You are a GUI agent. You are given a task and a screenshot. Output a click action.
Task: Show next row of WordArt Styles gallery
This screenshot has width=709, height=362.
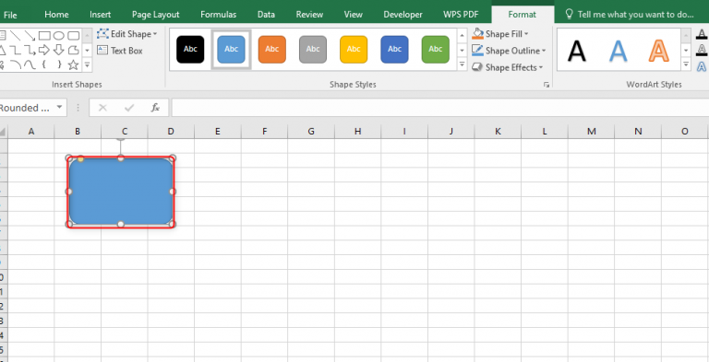point(686,50)
